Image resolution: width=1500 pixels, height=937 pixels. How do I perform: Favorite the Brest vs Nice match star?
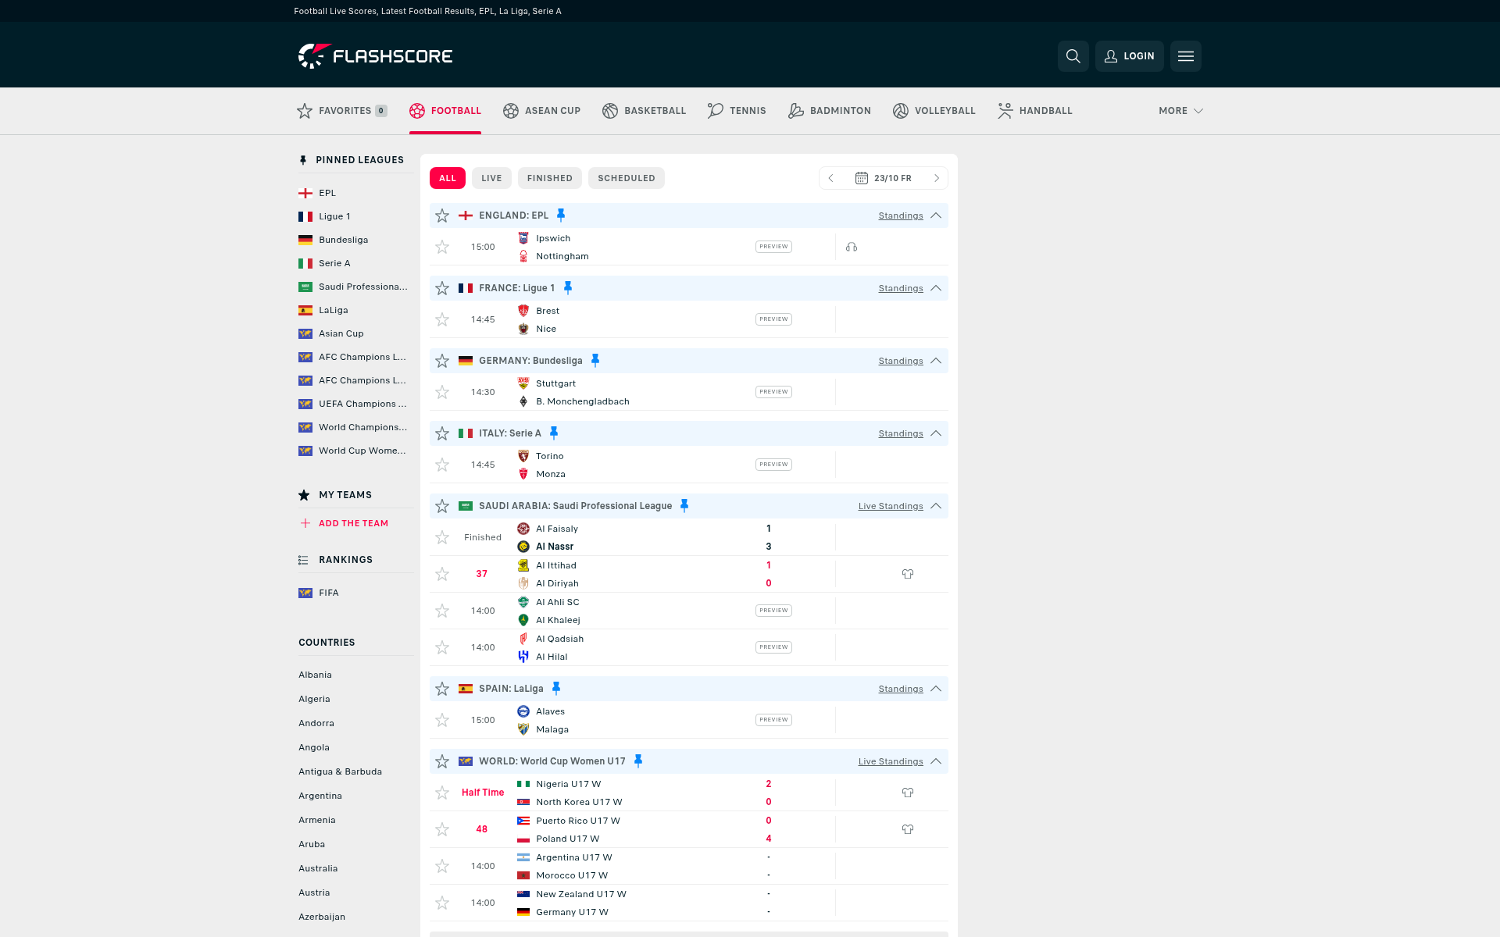pos(442,319)
